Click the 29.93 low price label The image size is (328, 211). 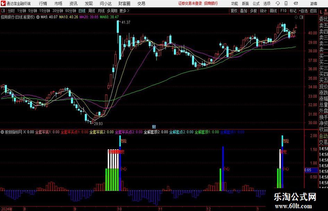[x=98, y=124]
